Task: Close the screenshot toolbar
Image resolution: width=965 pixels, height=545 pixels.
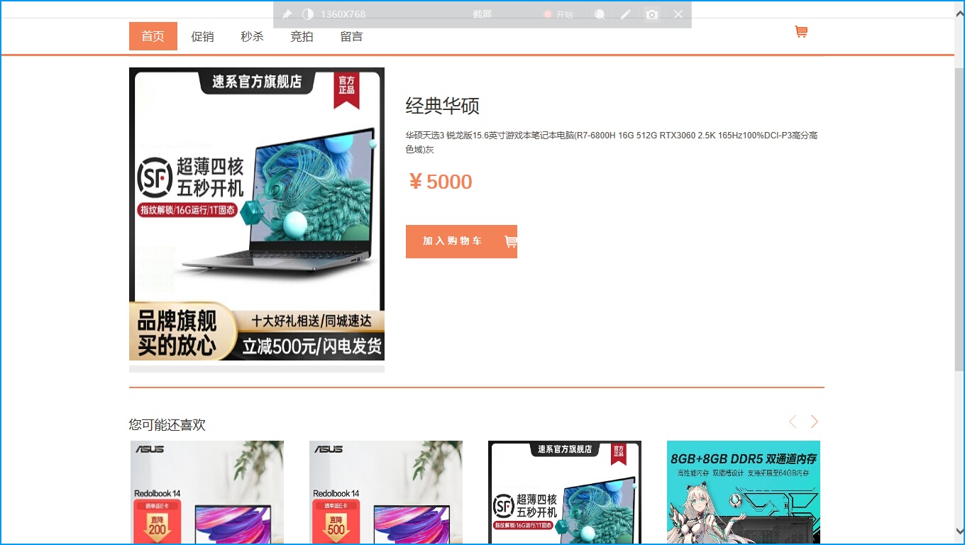Action: (678, 14)
